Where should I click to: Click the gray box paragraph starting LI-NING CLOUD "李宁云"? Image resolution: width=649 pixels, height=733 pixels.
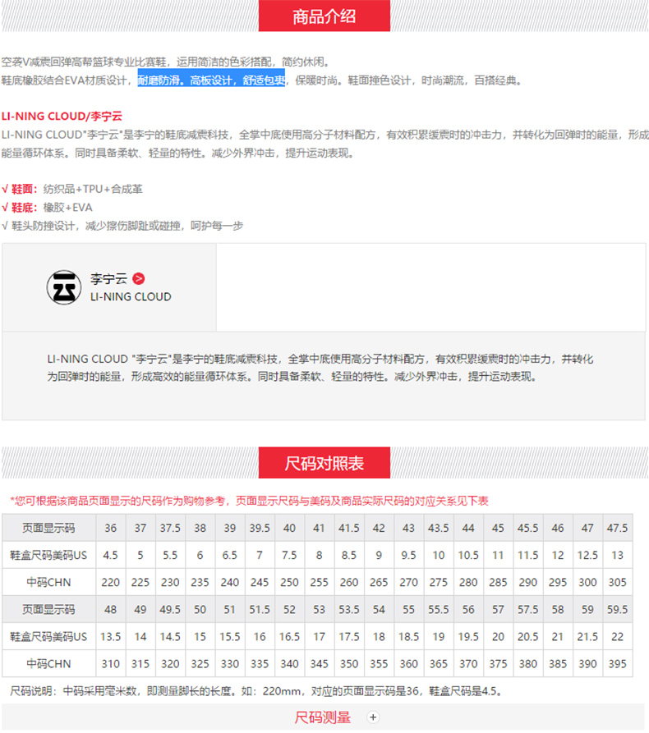320,368
